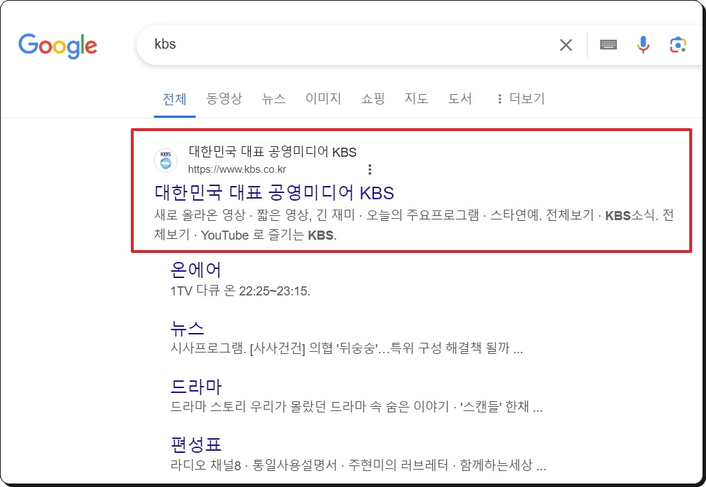
Task: Open the '대한민국 대표 공영미디어 KBS' blue title link
Action: 274,192
